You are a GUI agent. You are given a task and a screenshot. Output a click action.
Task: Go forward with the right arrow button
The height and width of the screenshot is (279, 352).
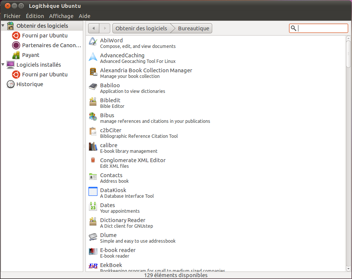(x=105, y=28)
